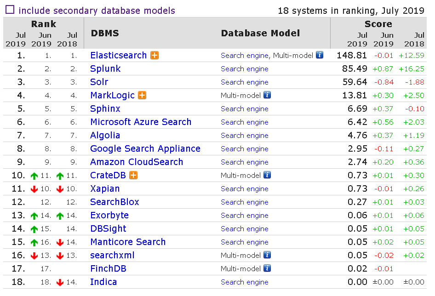Click Search engine link in Exorbyte row

pos(245,215)
